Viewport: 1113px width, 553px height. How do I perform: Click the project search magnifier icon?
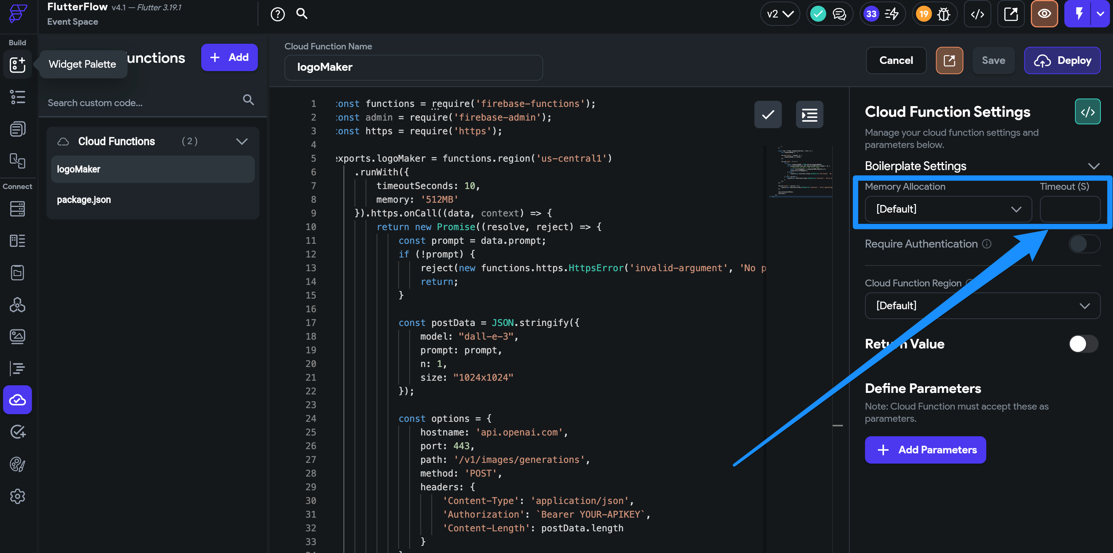pos(302,13)
